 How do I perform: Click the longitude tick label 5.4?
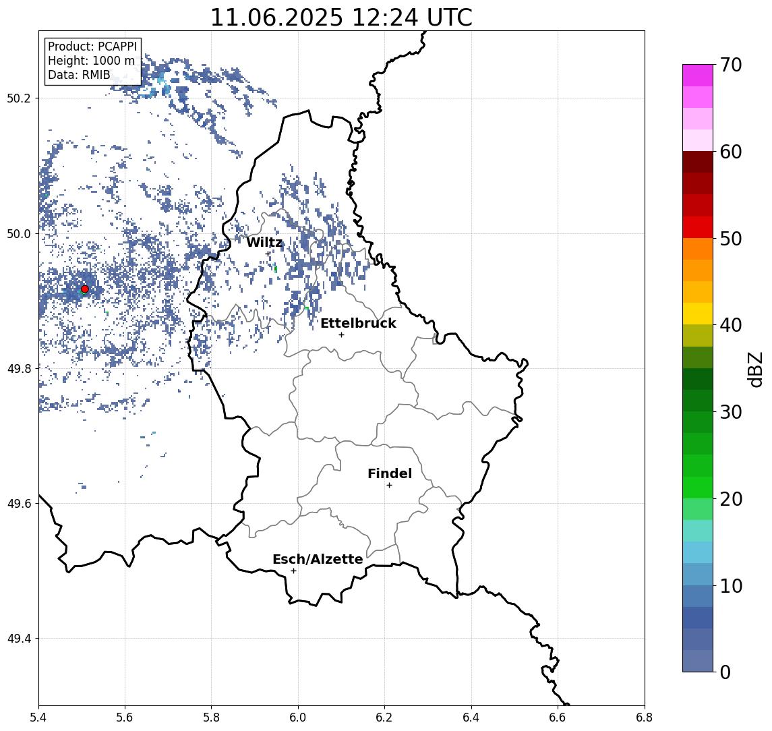pos(38,718)
